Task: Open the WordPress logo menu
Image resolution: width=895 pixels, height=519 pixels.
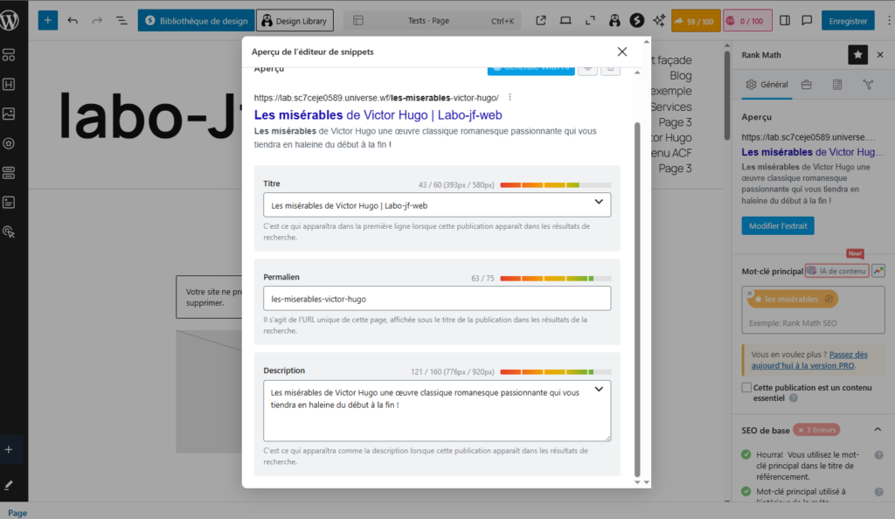Action: click(10, 20)
